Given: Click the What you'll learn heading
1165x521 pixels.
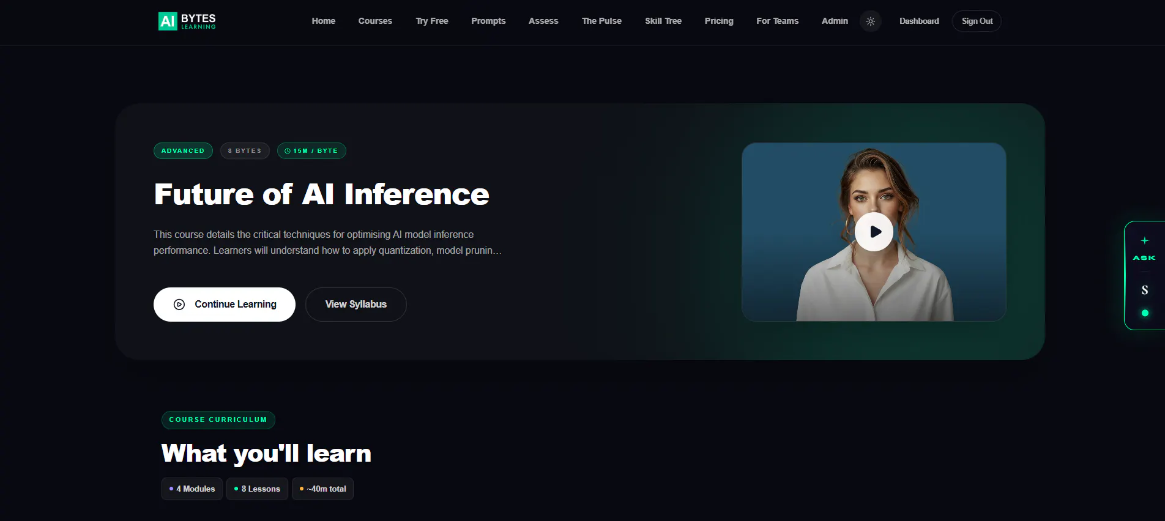Looking at the screenshot, I should [x=266, y=454].
